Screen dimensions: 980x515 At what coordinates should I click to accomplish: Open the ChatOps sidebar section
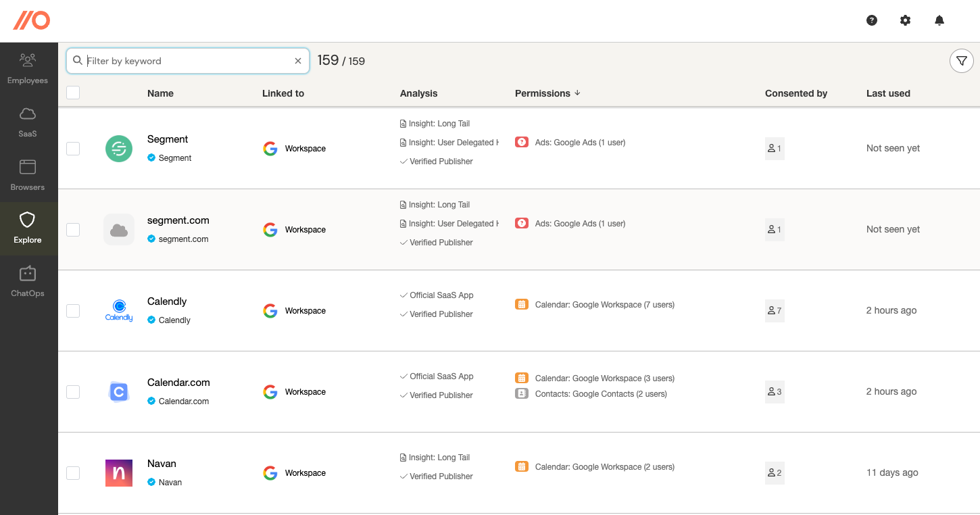point(28,281)
